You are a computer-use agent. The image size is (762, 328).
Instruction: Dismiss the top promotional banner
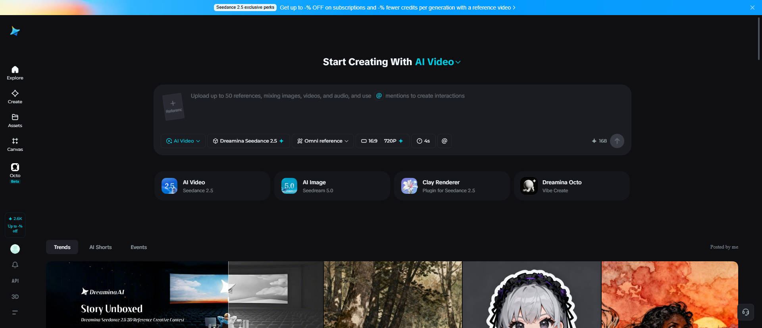(x=752, y=8)
